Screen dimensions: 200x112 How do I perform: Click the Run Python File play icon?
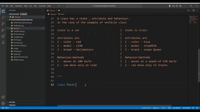click(x=188, y=10)
